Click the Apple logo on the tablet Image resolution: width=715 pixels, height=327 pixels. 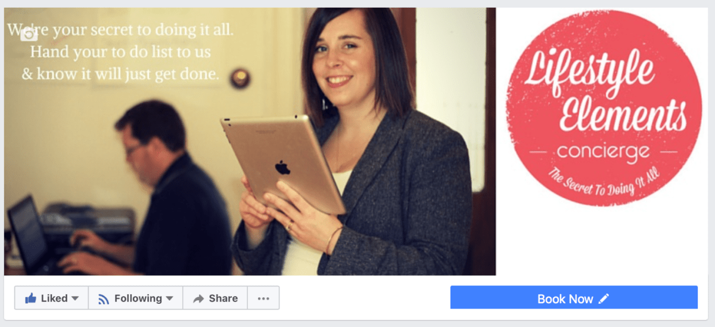pyautogui.click(x=282, y=167)
